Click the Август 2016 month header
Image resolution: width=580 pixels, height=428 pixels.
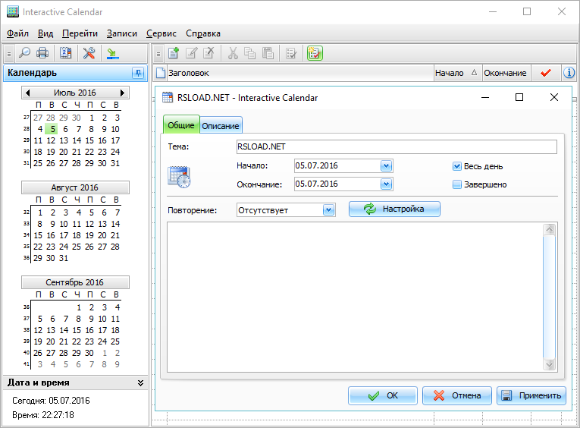click(75, 187)
